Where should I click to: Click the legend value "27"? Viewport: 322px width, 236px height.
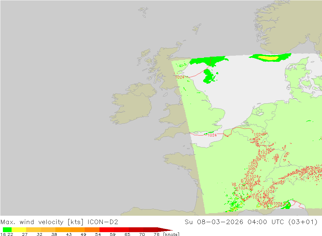pyautogui.click(x=25, y=234)
